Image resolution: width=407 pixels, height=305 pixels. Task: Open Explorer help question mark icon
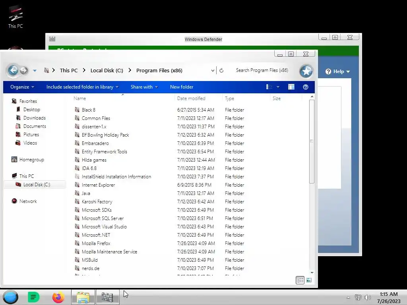pos(306,87)
